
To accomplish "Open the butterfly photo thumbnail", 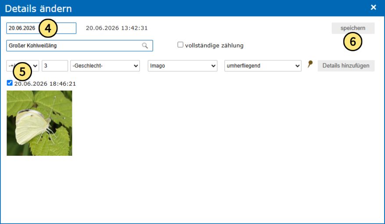I will pos(39,123).
